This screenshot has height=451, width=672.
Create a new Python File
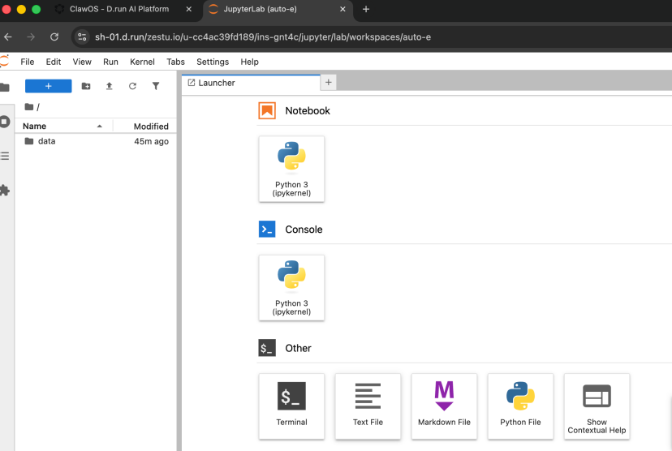click(x=520, y=406)
